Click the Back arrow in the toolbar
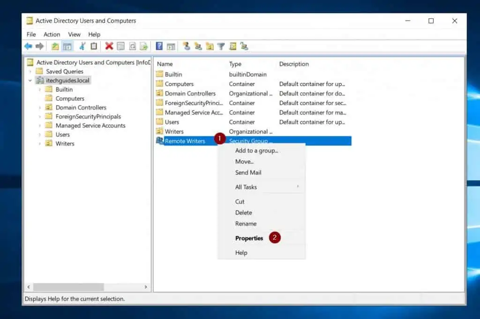Image resolution: width=480 pixels, height=319 pixels. click(x=28, y=46)
